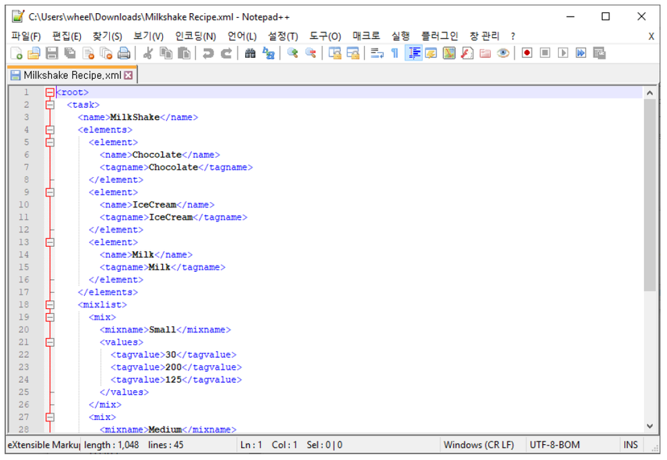
Task: Close the Milkshake Recipe.xml tab via its red X
Action: click(x=128, y=75)
